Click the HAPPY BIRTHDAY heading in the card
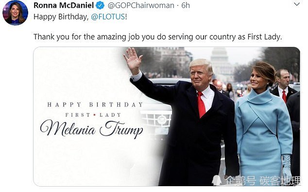 coord(95,105)
